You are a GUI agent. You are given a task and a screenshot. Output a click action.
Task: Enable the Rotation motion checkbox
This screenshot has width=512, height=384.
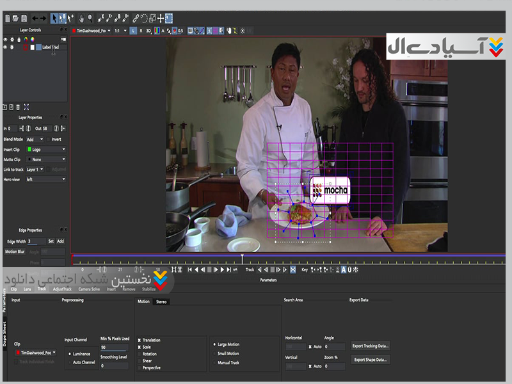tap(140, 354)
